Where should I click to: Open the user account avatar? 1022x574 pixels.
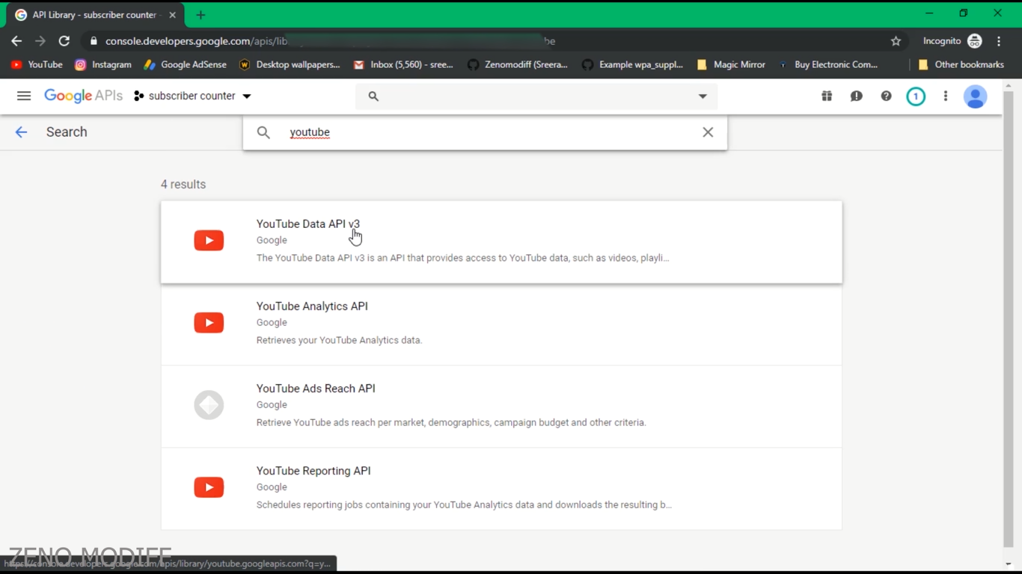[x=975, y=96]
